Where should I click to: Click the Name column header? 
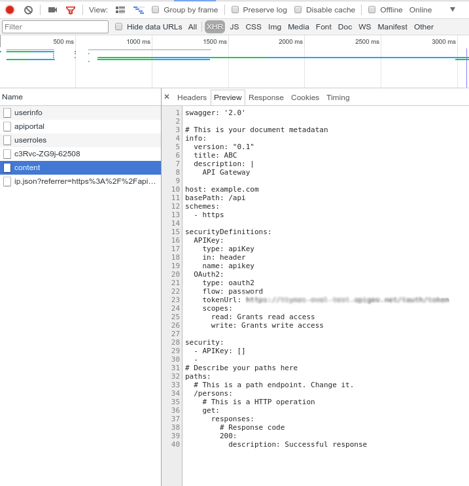pyautogui.click(x=80, y=97)
